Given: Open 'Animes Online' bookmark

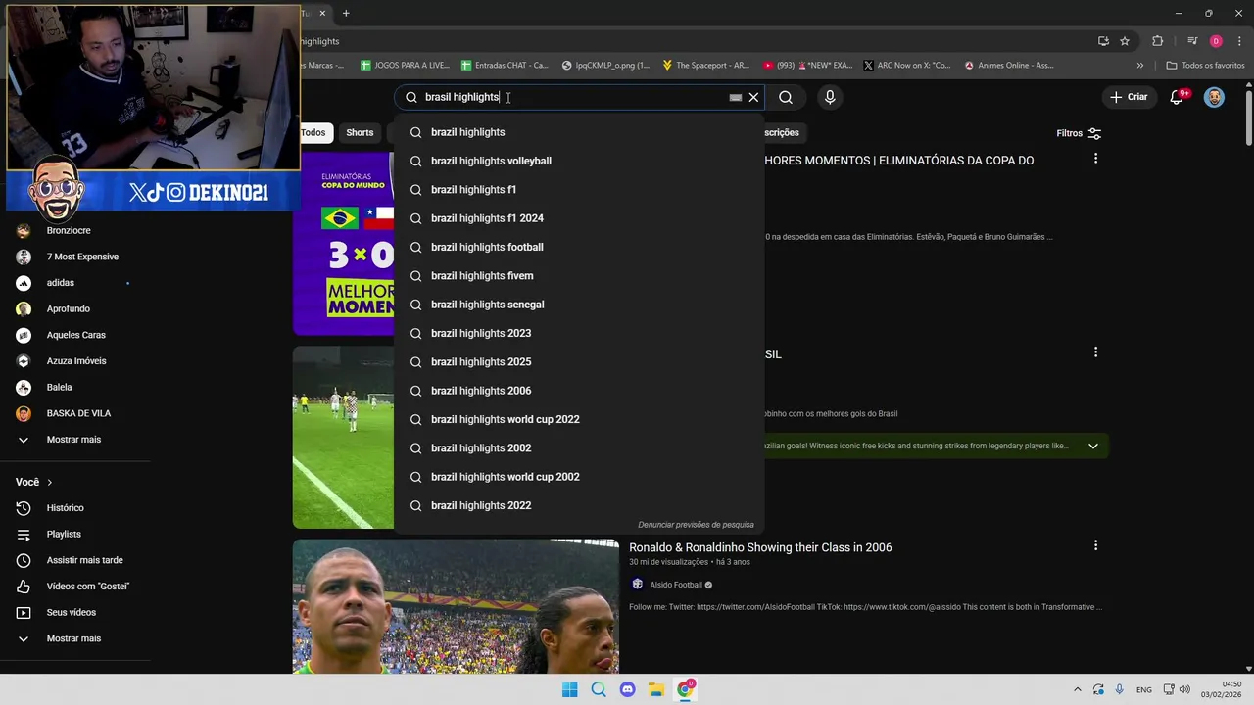Looking at the screenshot, I should click(1009, 66).
